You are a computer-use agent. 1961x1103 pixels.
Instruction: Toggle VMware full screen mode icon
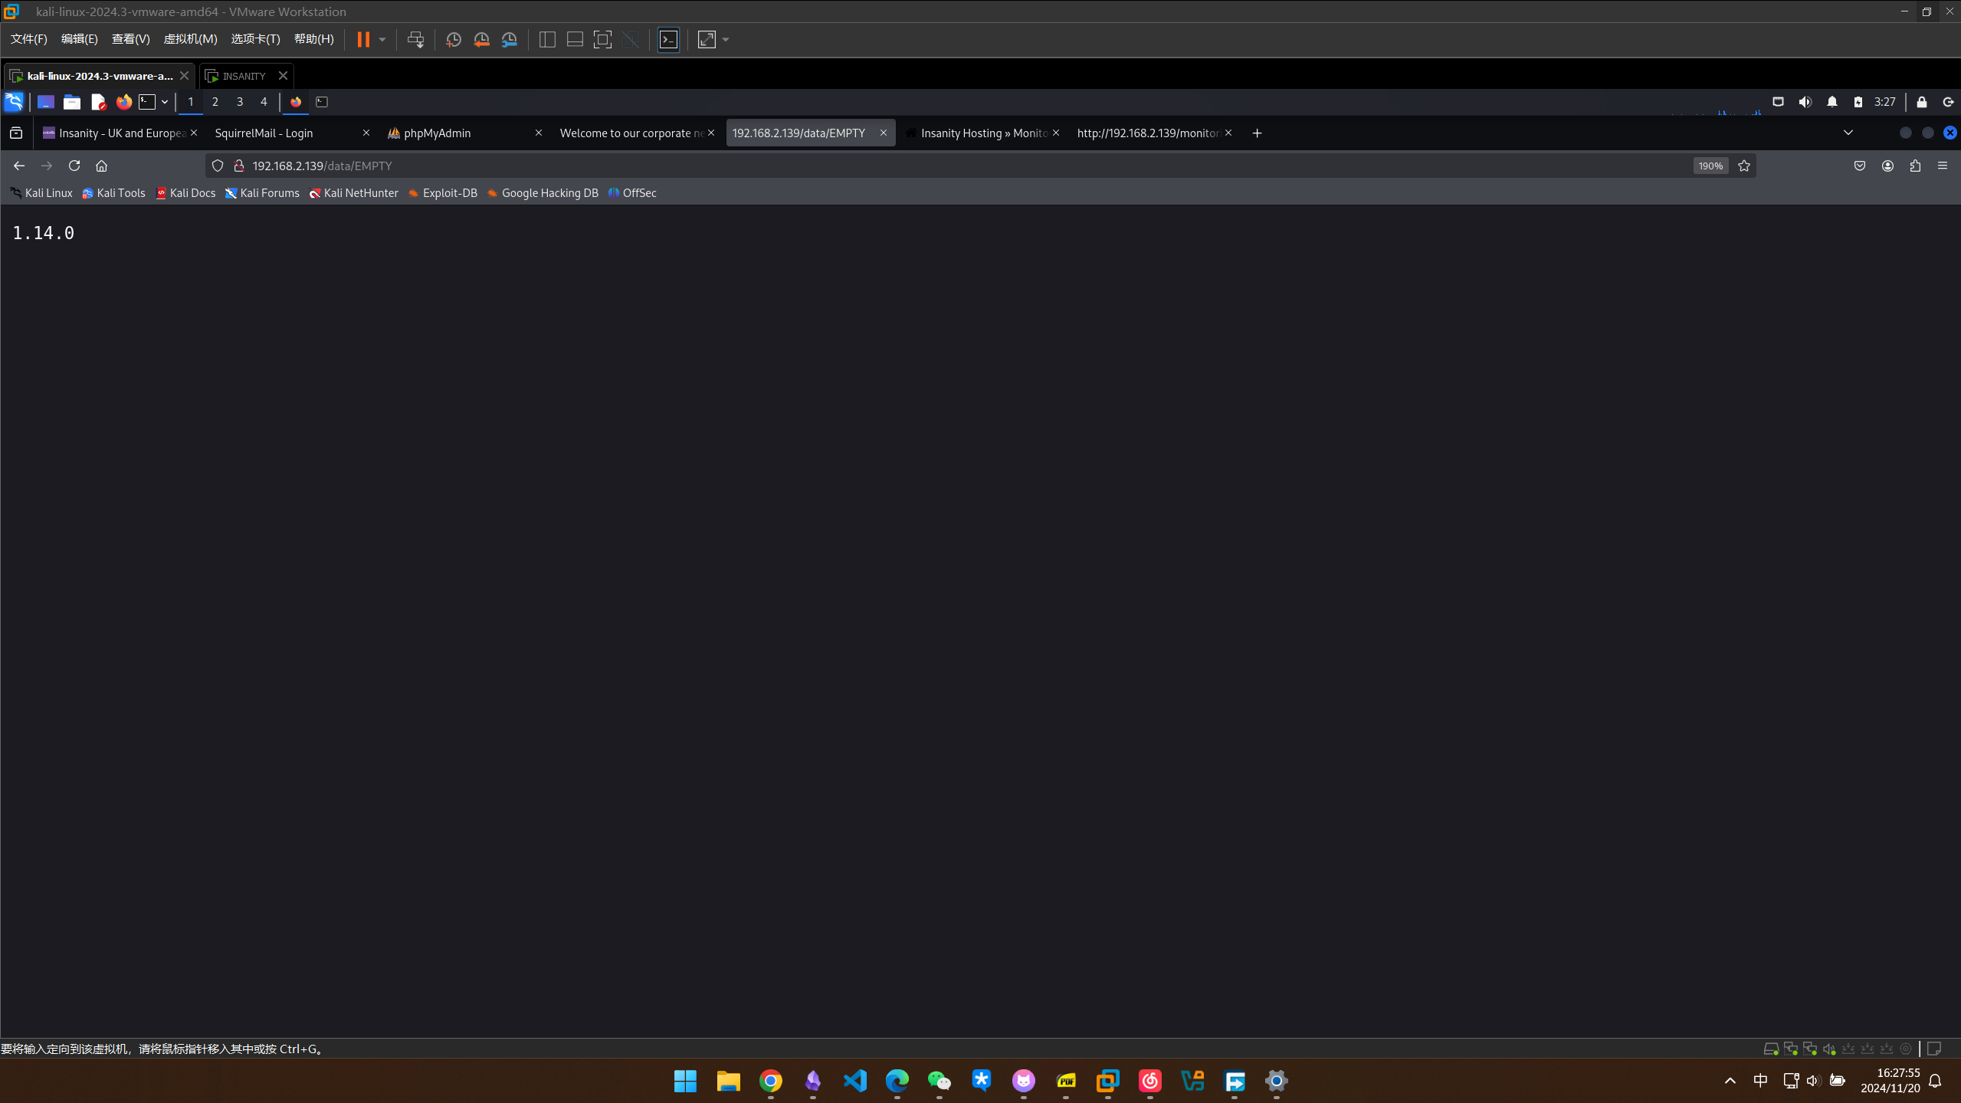[602, 40]
